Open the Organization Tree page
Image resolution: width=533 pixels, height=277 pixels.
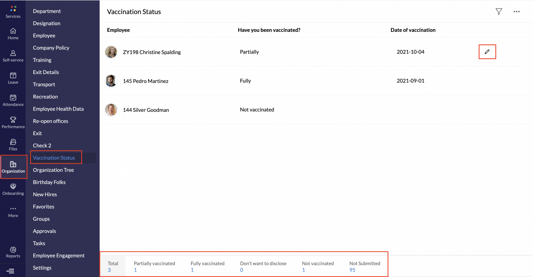click(53, 170)
